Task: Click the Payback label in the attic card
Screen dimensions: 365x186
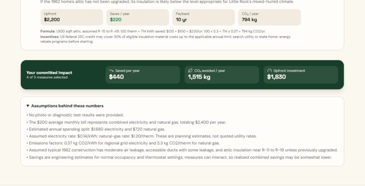Action: coord(183,14)
